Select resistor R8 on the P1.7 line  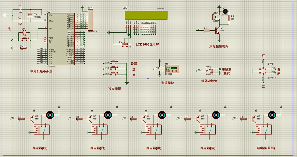(x=243, y=119)
